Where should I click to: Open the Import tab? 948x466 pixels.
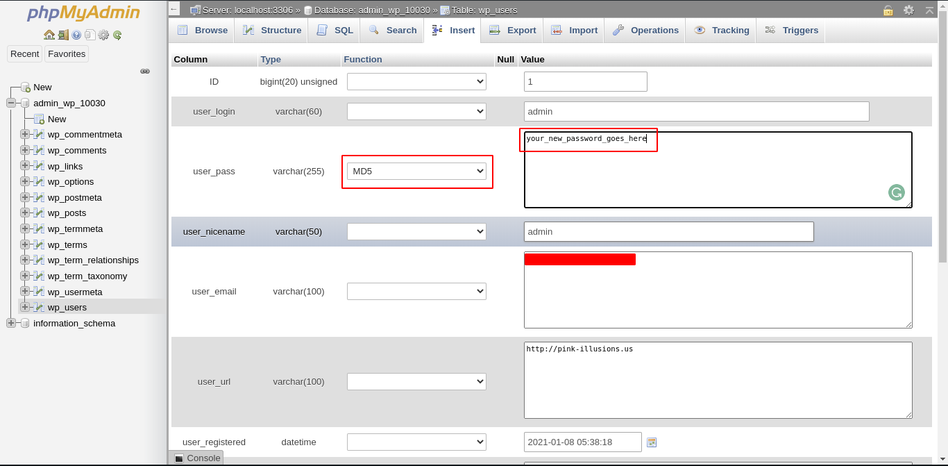(574, 30)
